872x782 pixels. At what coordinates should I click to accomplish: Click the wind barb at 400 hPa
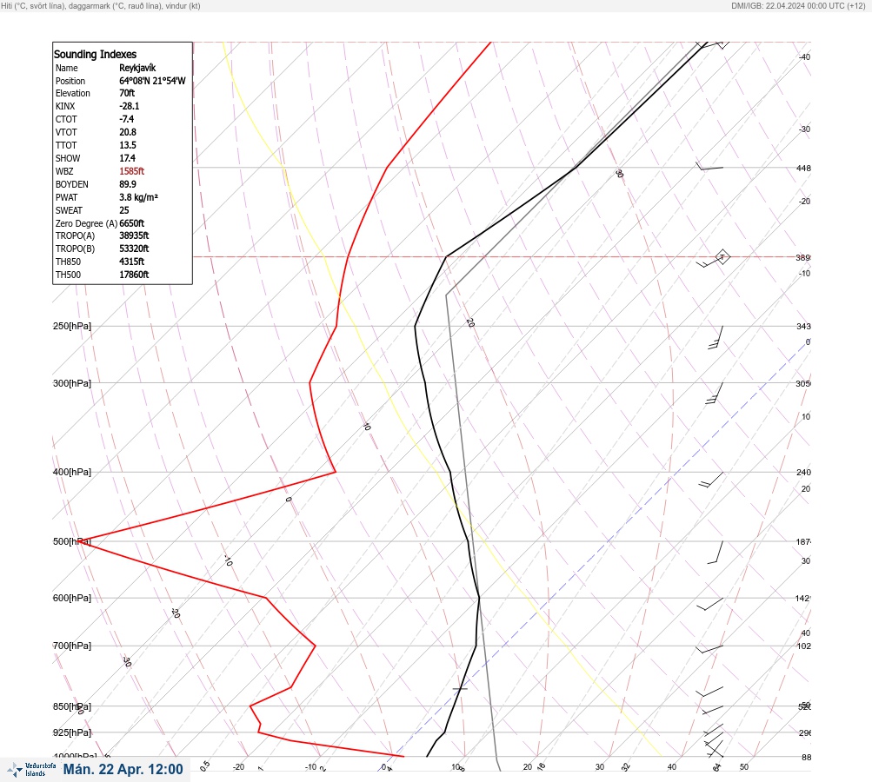pos(711,480)
